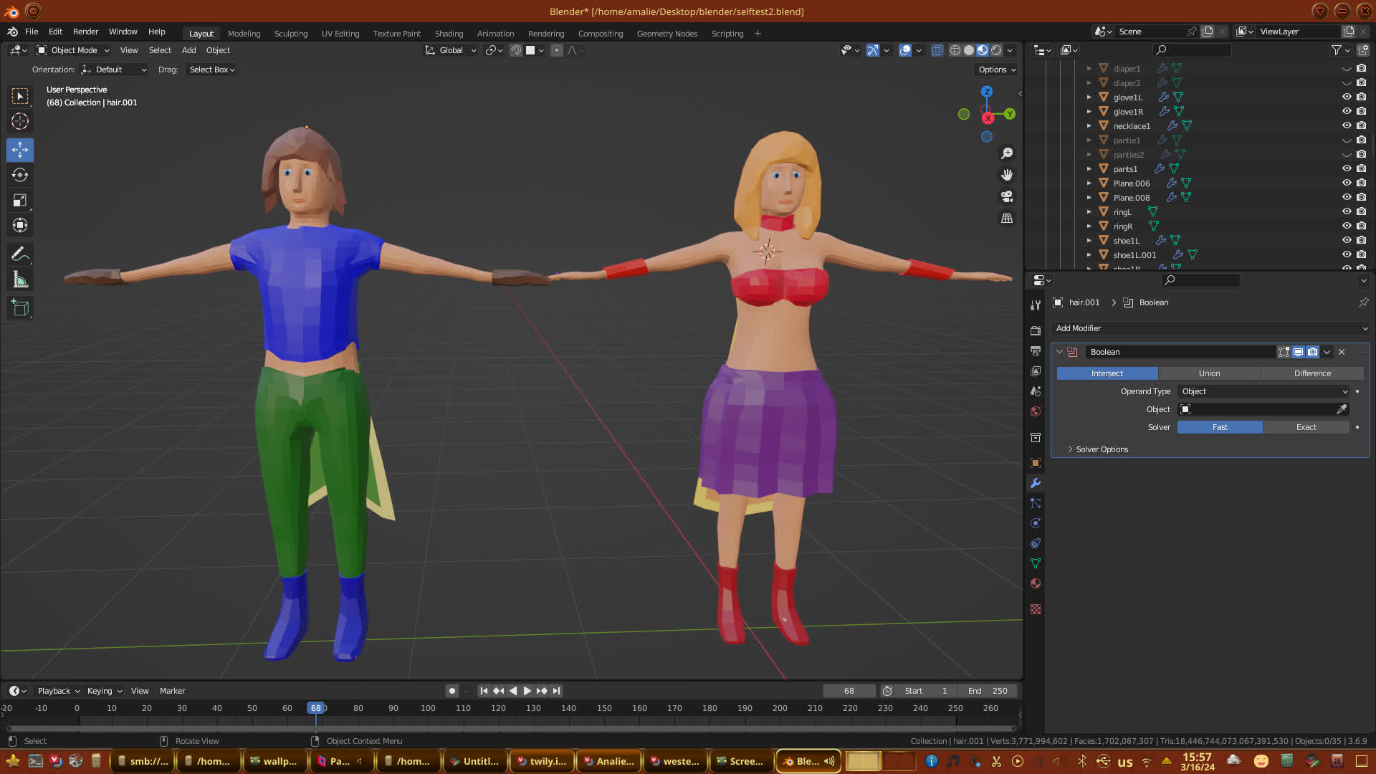Toggle camera view icon in viewport
This screenshot has height=774, width=1376.
coord(1007,196)
